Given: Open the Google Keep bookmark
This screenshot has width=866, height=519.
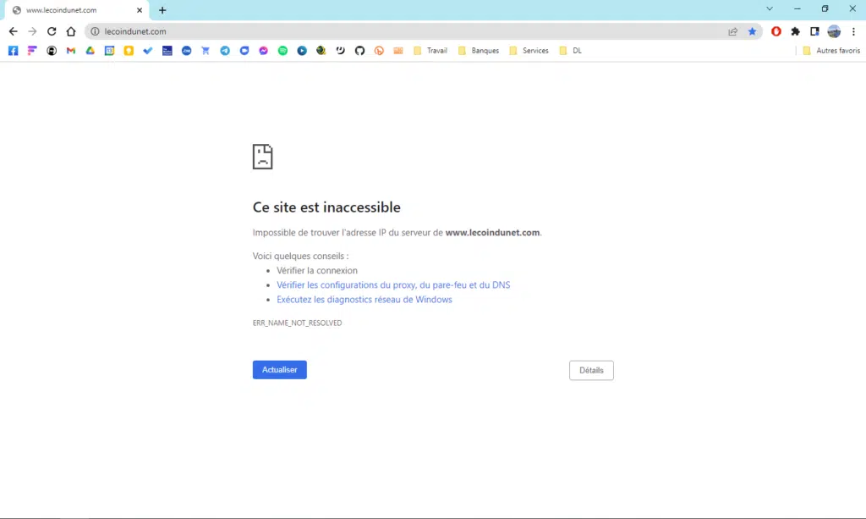Looking at the screenshot, I should pos(129,50).
